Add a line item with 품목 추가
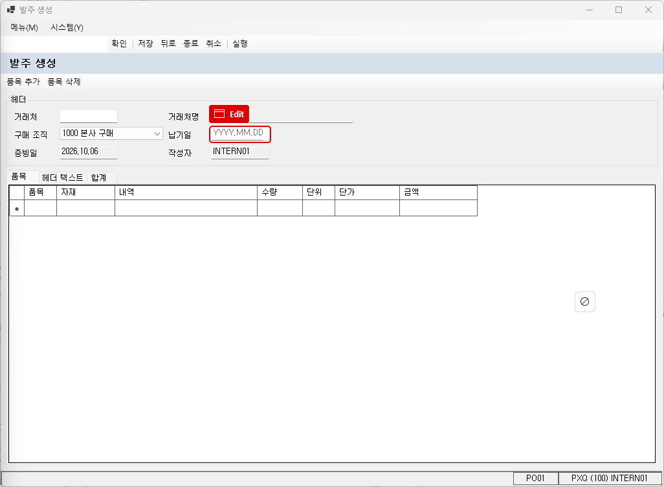 [23, 82]
